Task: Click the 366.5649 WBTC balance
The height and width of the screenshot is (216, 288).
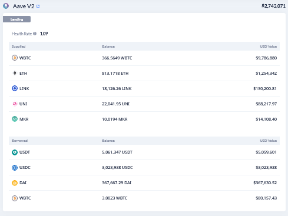Action: [x=117, y=58]
